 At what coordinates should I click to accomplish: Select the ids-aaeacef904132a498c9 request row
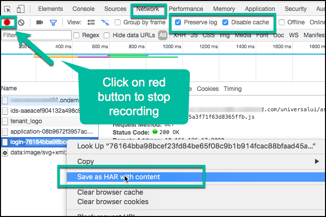point(40,111)
